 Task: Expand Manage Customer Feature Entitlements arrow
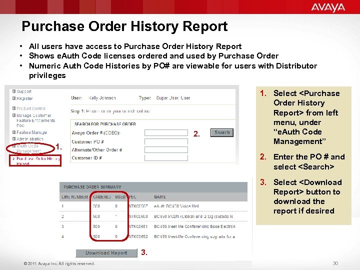tap(14, 115)
